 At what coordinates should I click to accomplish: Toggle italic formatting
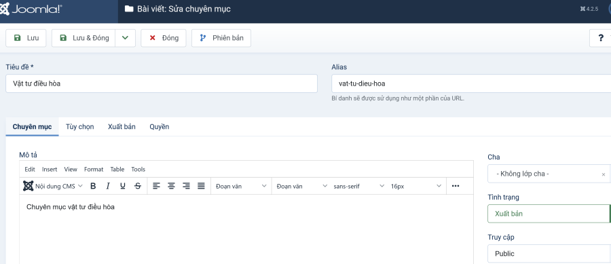pos(108,186)
